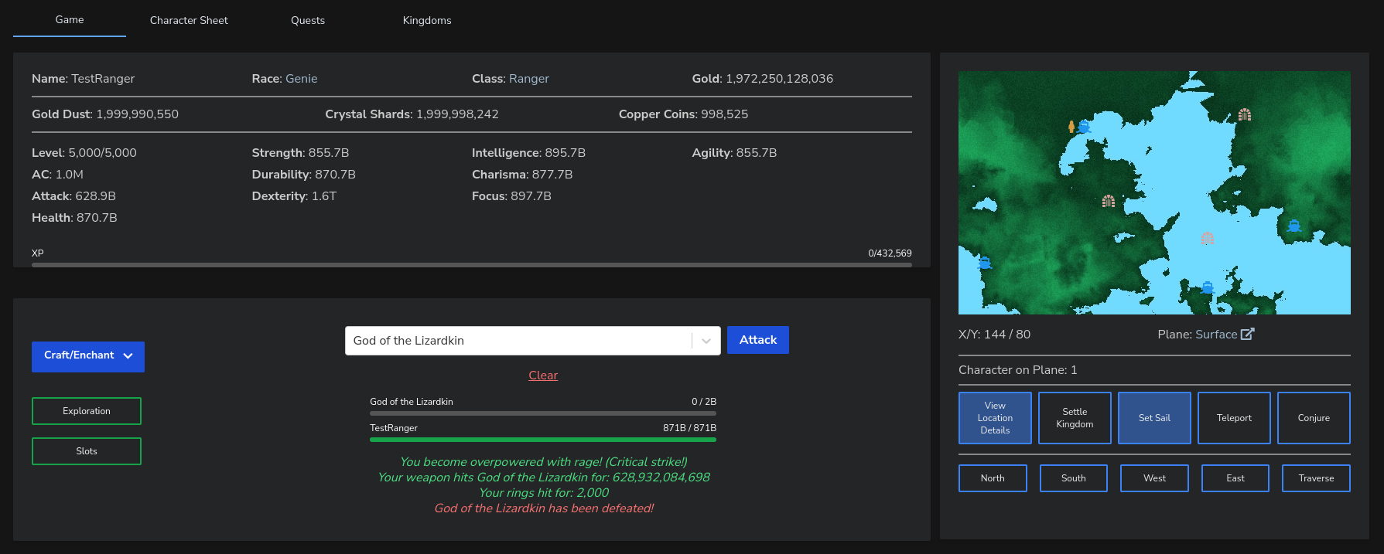Switch to the Character Sheet tab
1384x554 pixels.
(x=189, y=20)
